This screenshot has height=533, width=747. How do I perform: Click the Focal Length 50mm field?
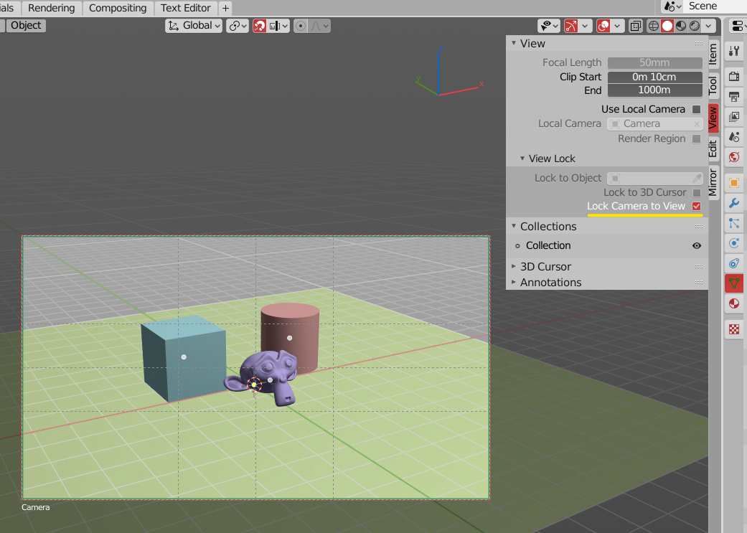pos(654,63)
